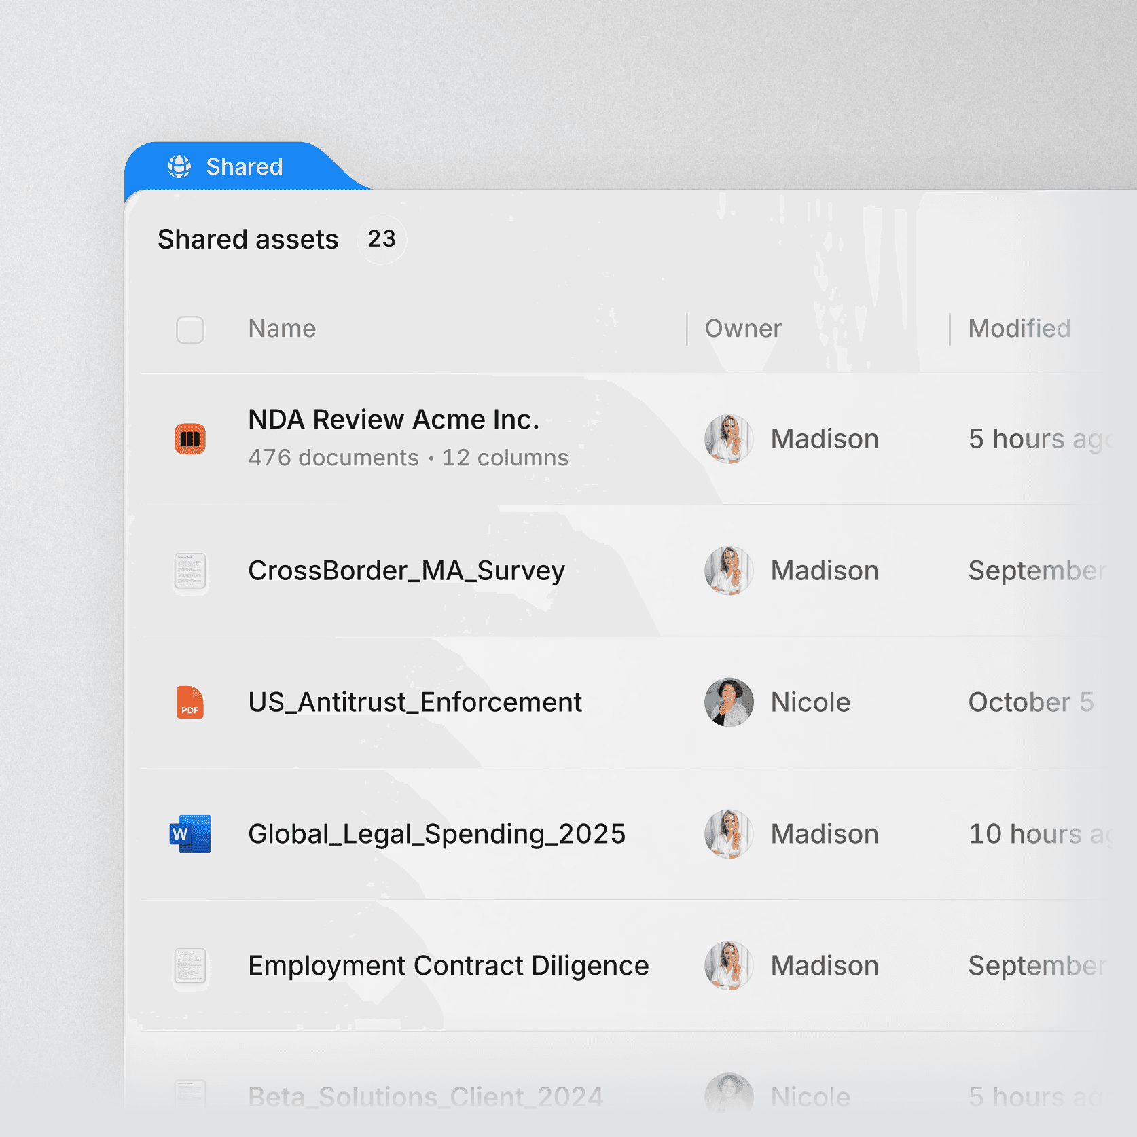Click Nicole's avatar in US_Antitrust_Enforcement row
Image resolution: width=1137 pixels, height=1137 pixels.
click(x=729, y=702)
